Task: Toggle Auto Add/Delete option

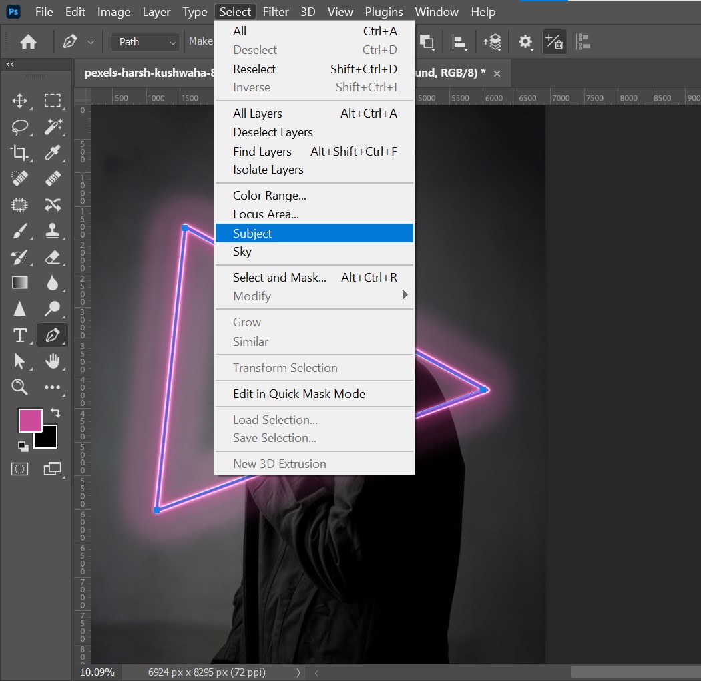Action: (554, 42)
